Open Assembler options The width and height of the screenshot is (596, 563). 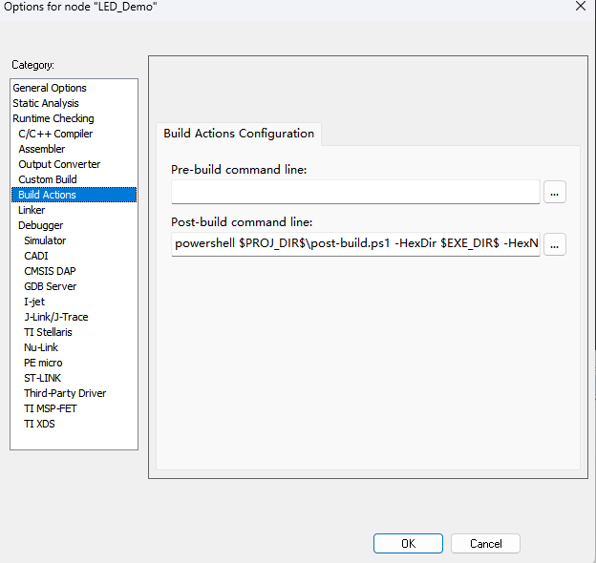[42, 149]
